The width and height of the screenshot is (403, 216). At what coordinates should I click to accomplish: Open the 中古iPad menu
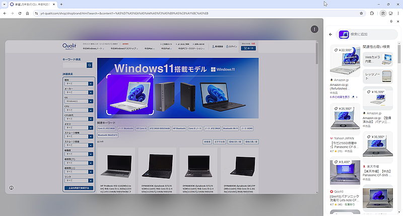pos(166,48)
